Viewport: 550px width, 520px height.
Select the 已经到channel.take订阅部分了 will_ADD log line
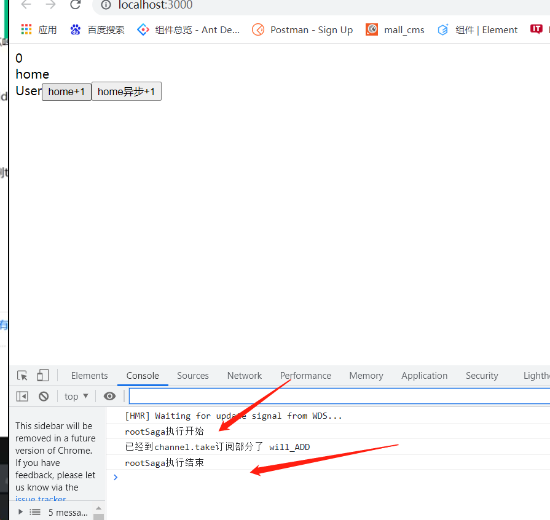click(x=328, y=447)
